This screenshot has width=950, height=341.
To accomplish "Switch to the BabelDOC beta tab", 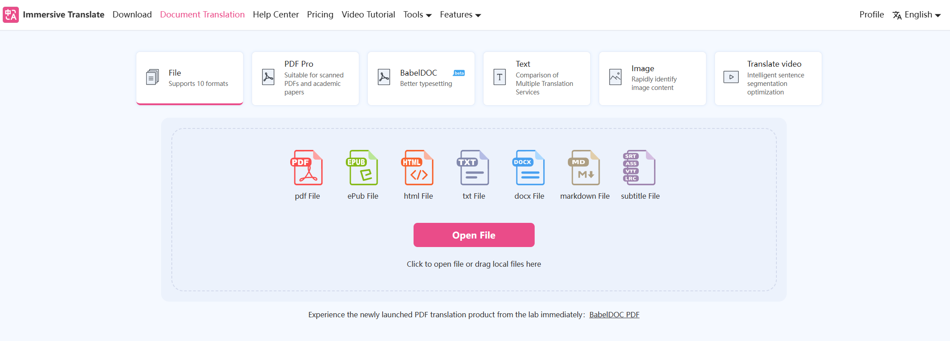I will point(421,78).
